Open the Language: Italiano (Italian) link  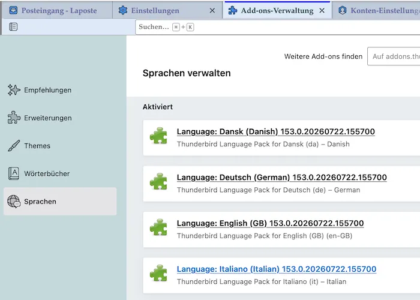click(277, 269)
